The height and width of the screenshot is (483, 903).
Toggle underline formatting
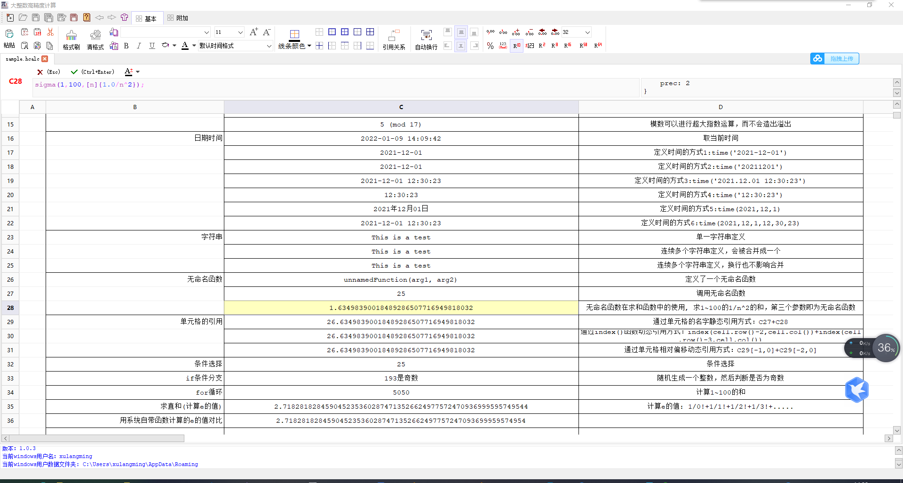152,46
